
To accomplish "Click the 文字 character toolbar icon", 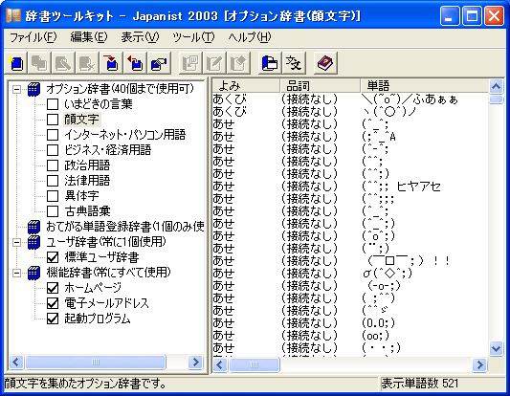I will tap(294, 63).
